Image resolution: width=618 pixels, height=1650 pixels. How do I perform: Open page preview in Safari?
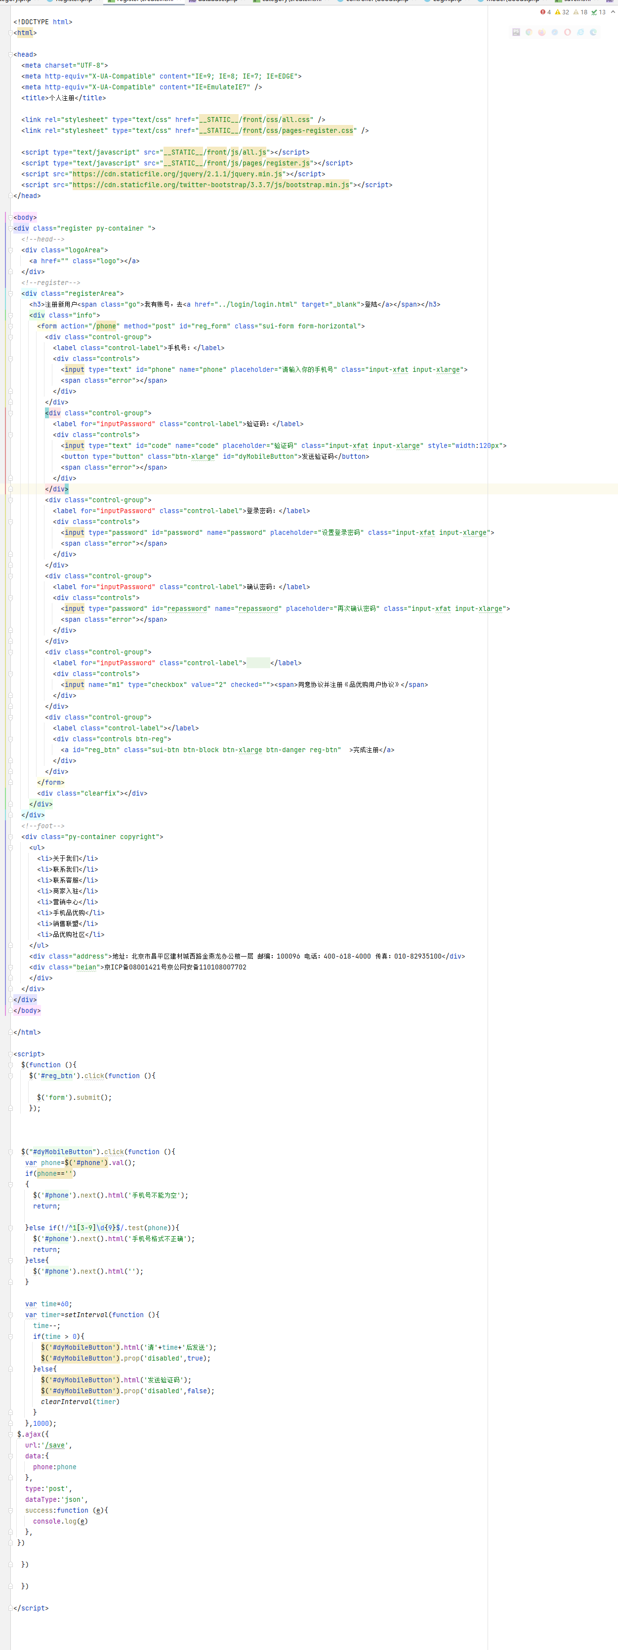click(555, 32)
